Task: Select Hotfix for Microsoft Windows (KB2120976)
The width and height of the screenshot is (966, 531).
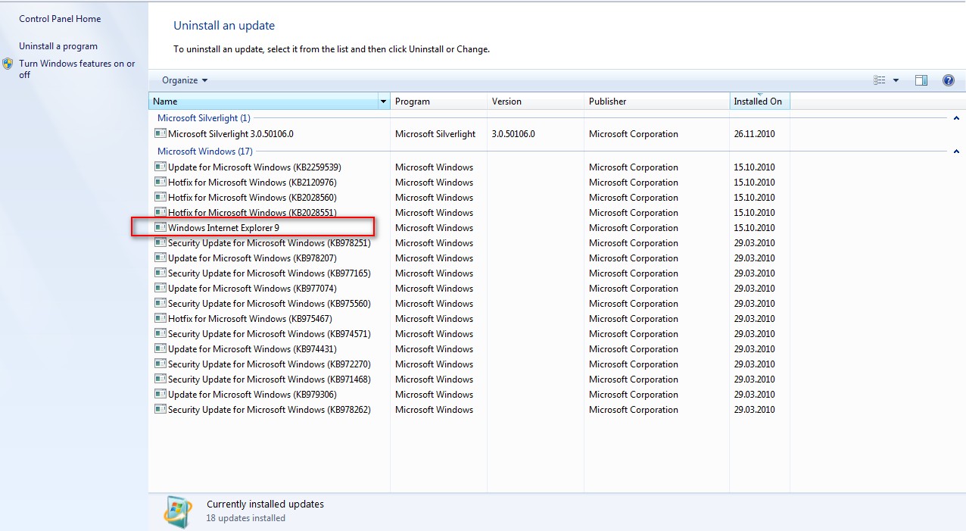Action: pos(252,183)
